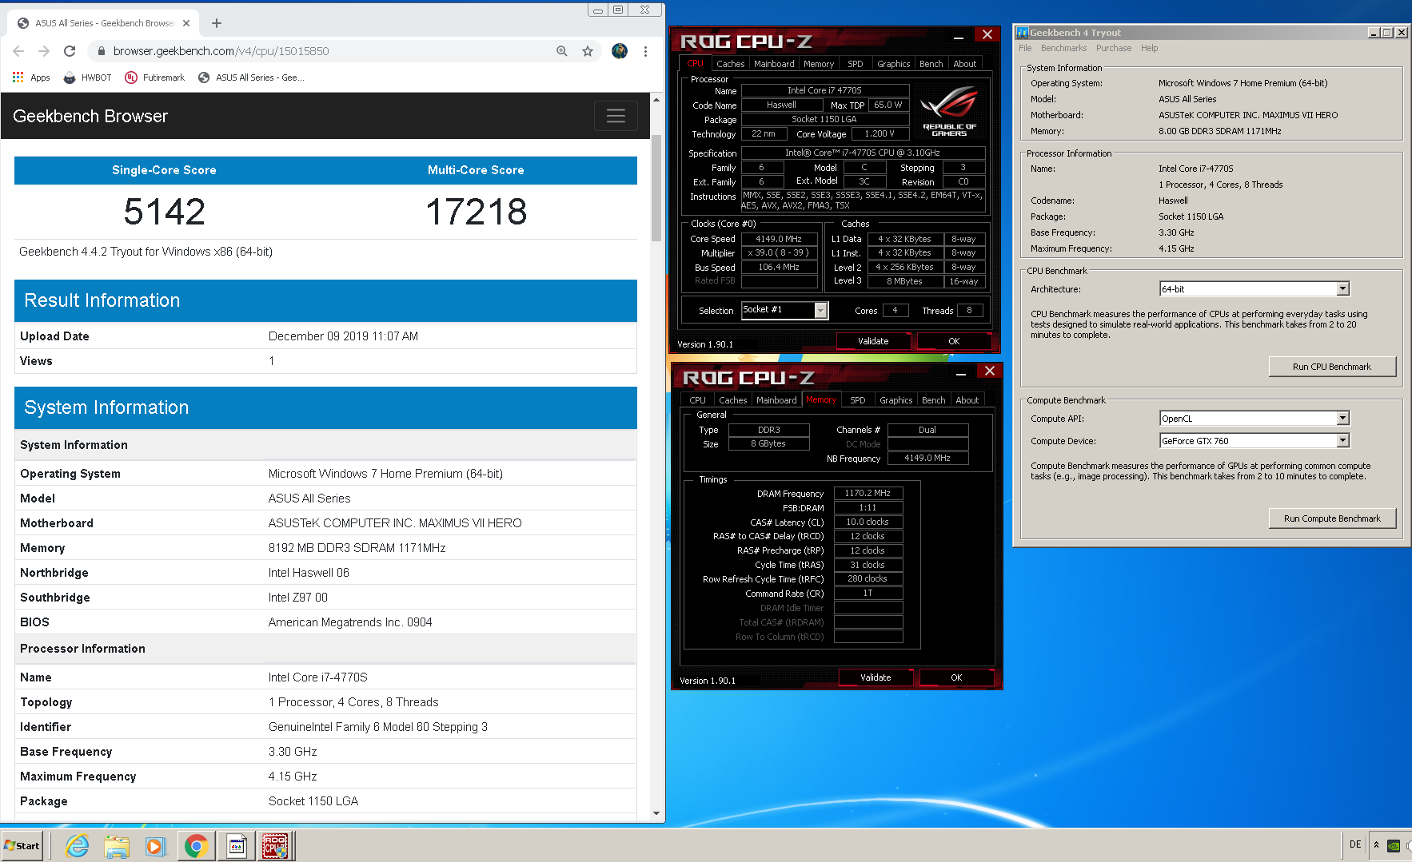Open Windows Explorer folder in taskbar
Image resolution: width=1412 pixels, height=862 pixels.
click(x=117, y=846)
